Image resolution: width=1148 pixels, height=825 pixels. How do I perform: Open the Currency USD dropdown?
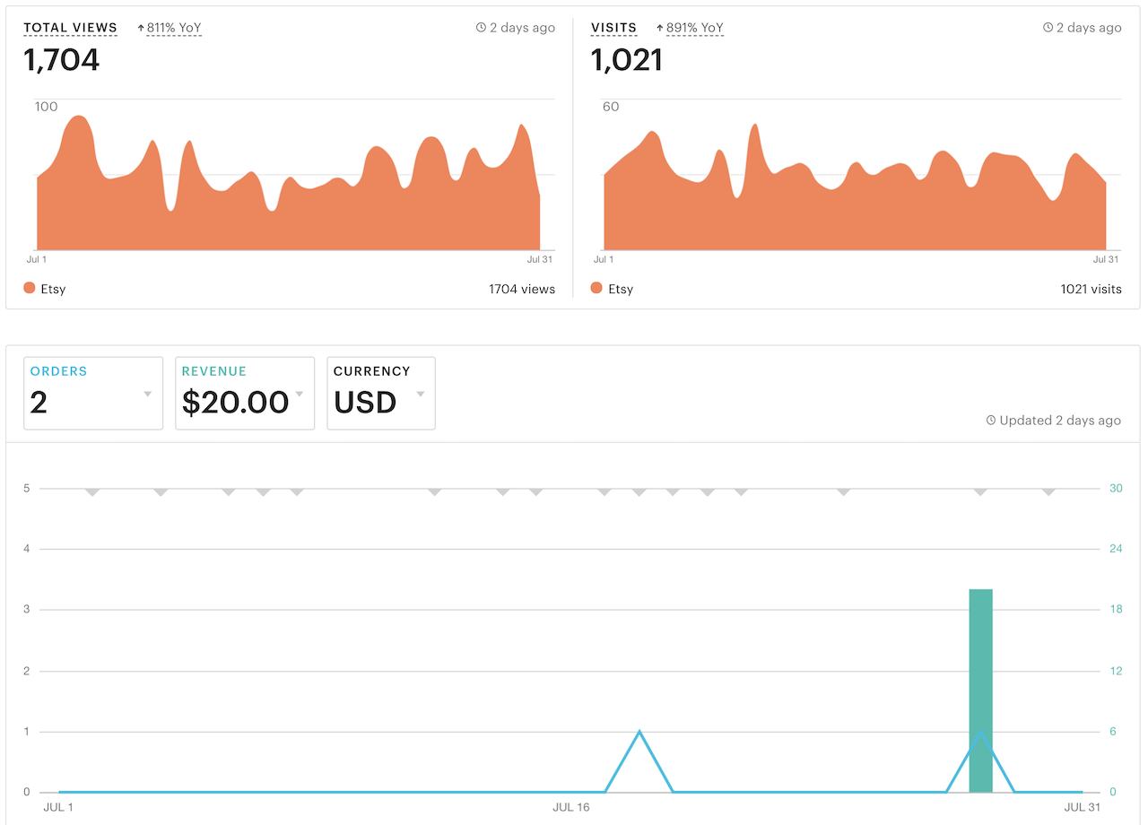click(x=381, y=393)
